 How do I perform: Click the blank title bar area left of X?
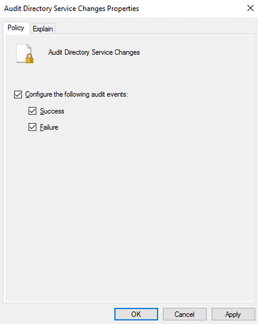193,8
